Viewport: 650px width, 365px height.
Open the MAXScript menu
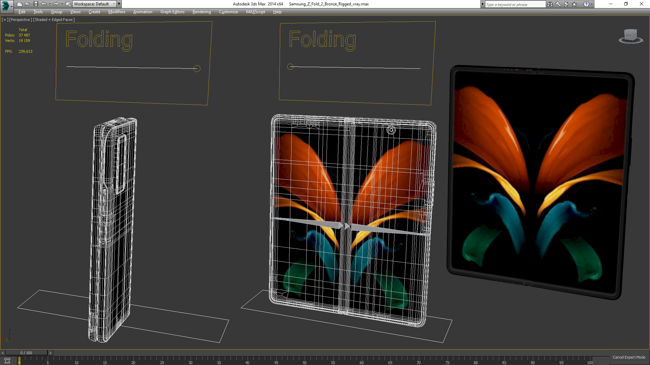pyautogui.click(x=256, y=12)
